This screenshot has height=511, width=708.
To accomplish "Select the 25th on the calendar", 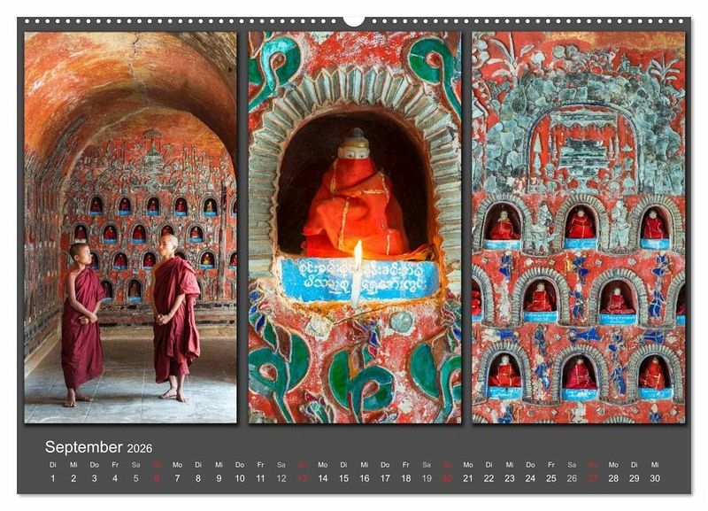I will click(x=551, y=478).
